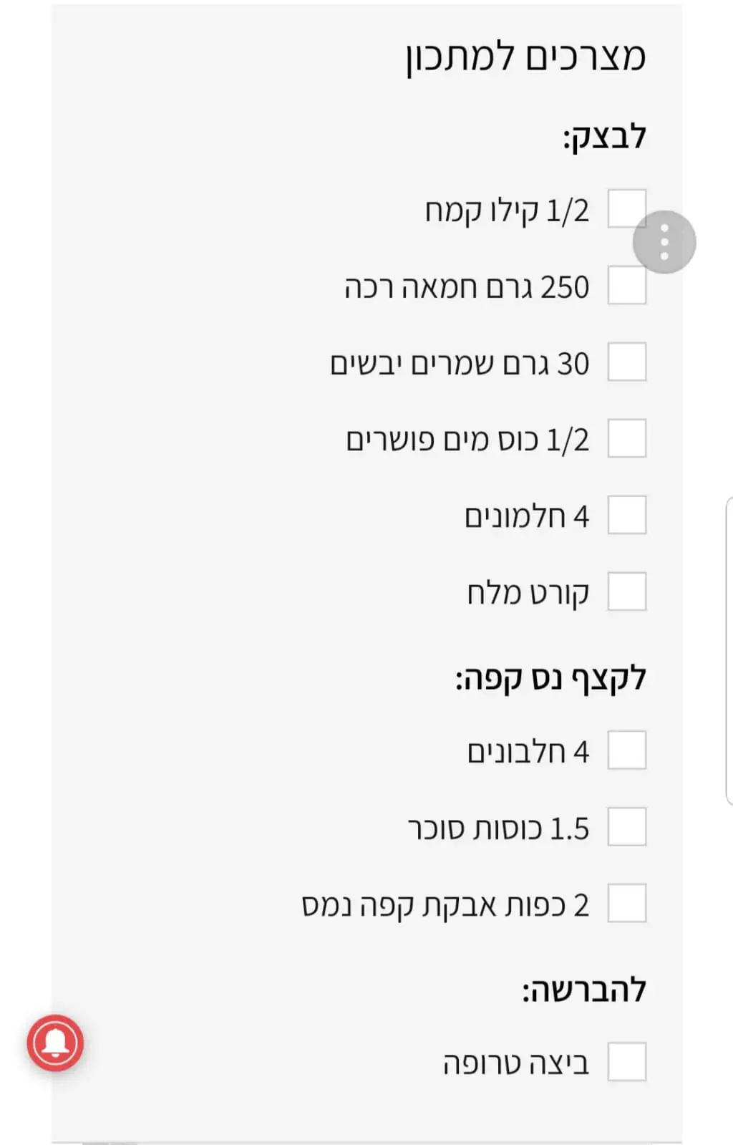This screenshot has width=733, height=1145.
Task: Check the 1.5 כוסות סוכר checkbox
Action: (x=626, y=827)
